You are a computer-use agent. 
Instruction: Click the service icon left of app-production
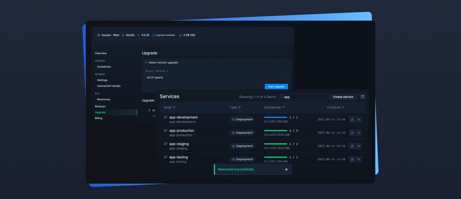pyautogui.click(x=165, y=131)
